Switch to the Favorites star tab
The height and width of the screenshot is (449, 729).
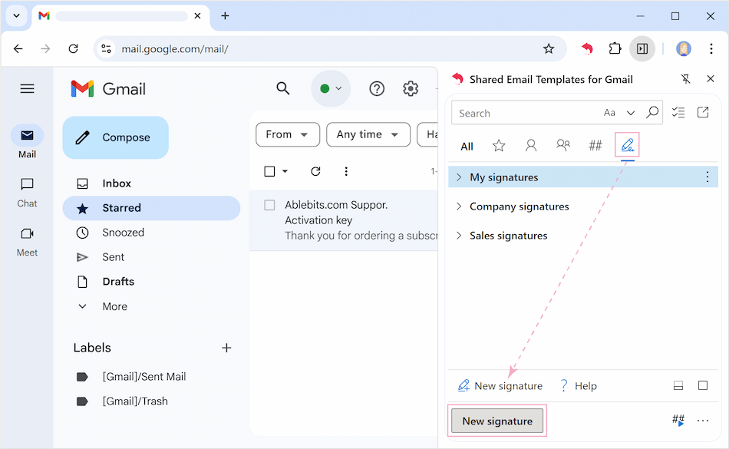click(x=499, y=146)
